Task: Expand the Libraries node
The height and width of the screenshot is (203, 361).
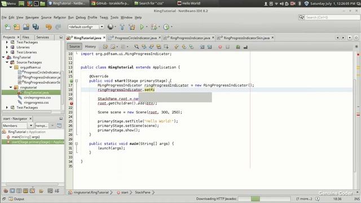Action: pos(7,47)
